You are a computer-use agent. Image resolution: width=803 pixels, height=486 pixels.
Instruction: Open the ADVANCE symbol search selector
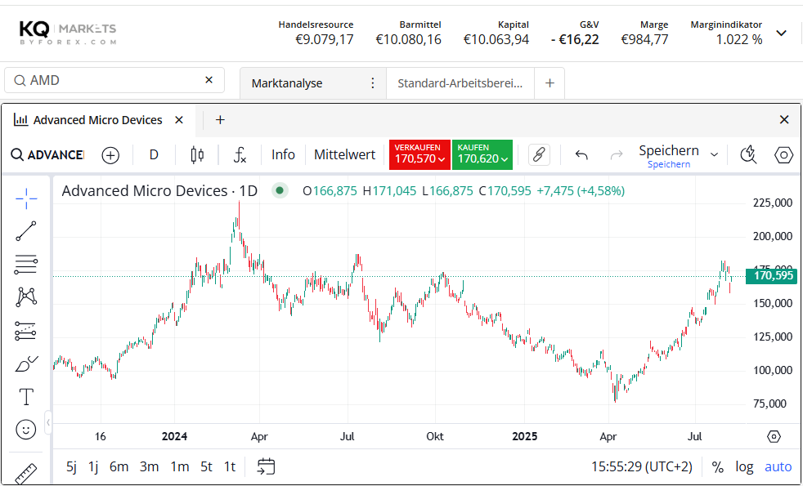coord(47,155)
